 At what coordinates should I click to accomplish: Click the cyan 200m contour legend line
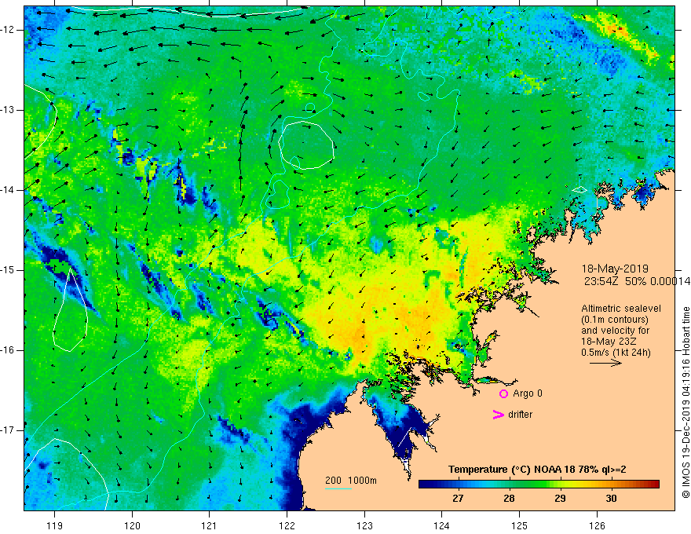click(x=338, y=488)
